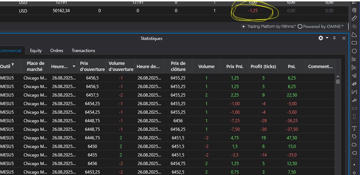Select Profit ticks cell -14
360x175 pixels.
tap(263, 155)
